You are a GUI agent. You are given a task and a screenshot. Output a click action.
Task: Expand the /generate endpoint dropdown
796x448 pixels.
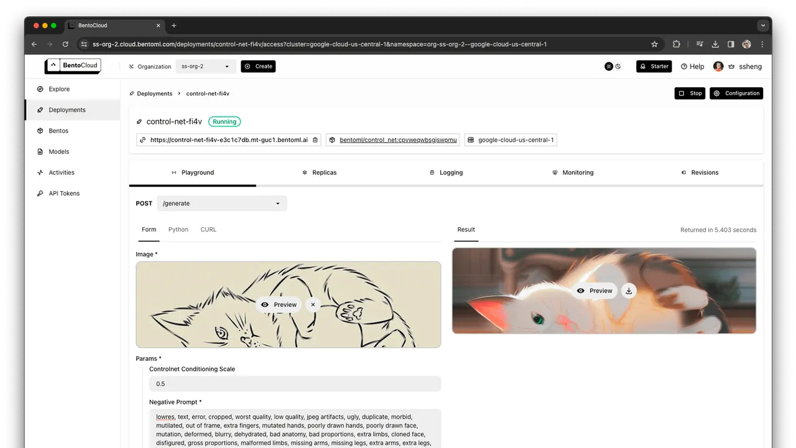point(222,203)
